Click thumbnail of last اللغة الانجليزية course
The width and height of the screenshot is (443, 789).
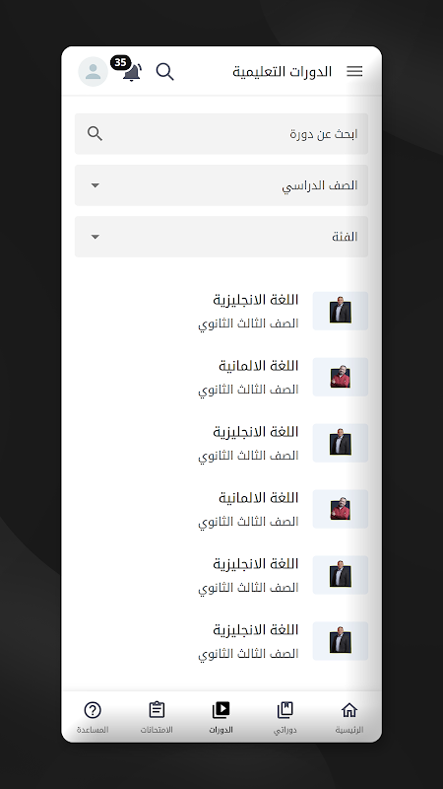coord(341,641)
